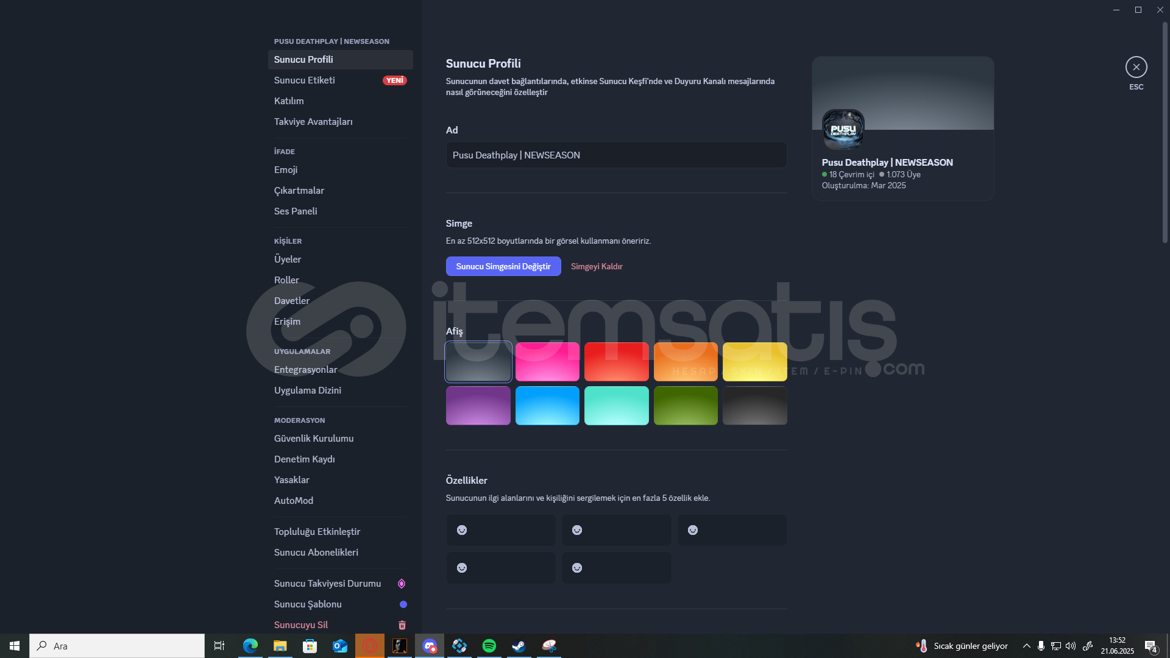Open Steam from the taskbar
This screenshot has width=1170, height=658.
point(519,646)
